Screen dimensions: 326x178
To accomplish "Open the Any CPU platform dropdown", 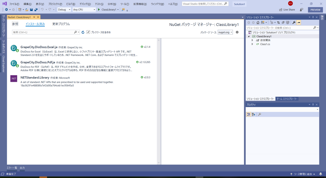I will (84, 9).
